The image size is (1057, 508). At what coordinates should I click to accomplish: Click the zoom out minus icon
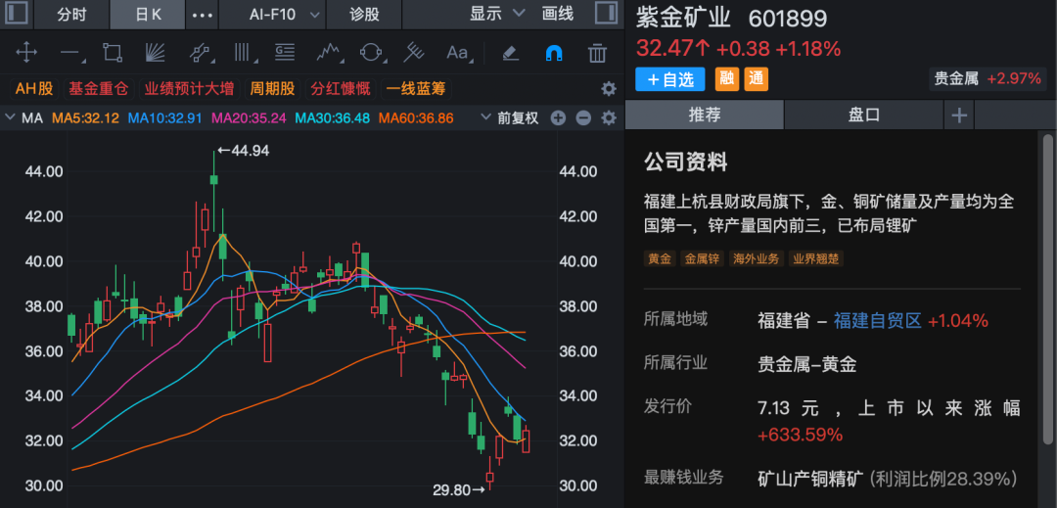(x=583, y=118)
